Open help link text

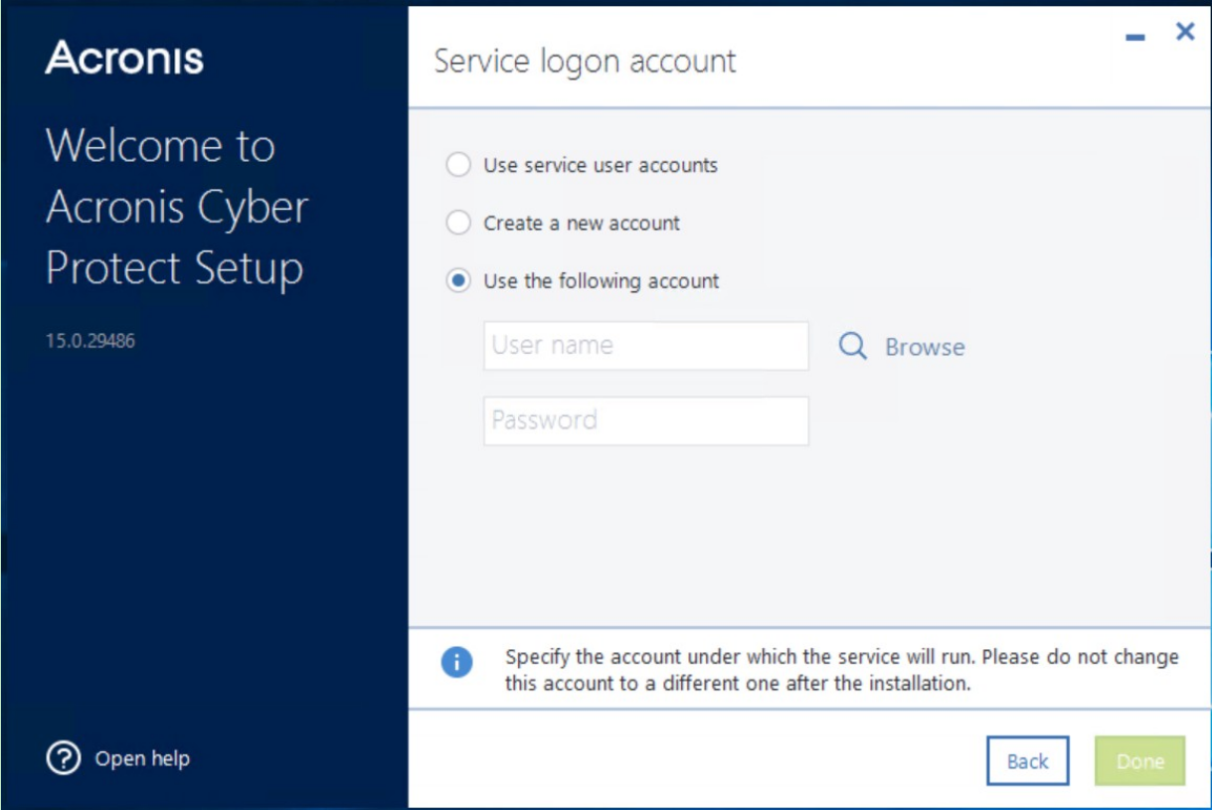pyautogui.click(x=142, y=758)
